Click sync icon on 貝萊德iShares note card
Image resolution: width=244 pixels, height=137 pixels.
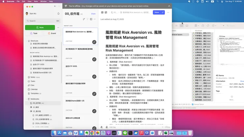click(x=94, y=111)
